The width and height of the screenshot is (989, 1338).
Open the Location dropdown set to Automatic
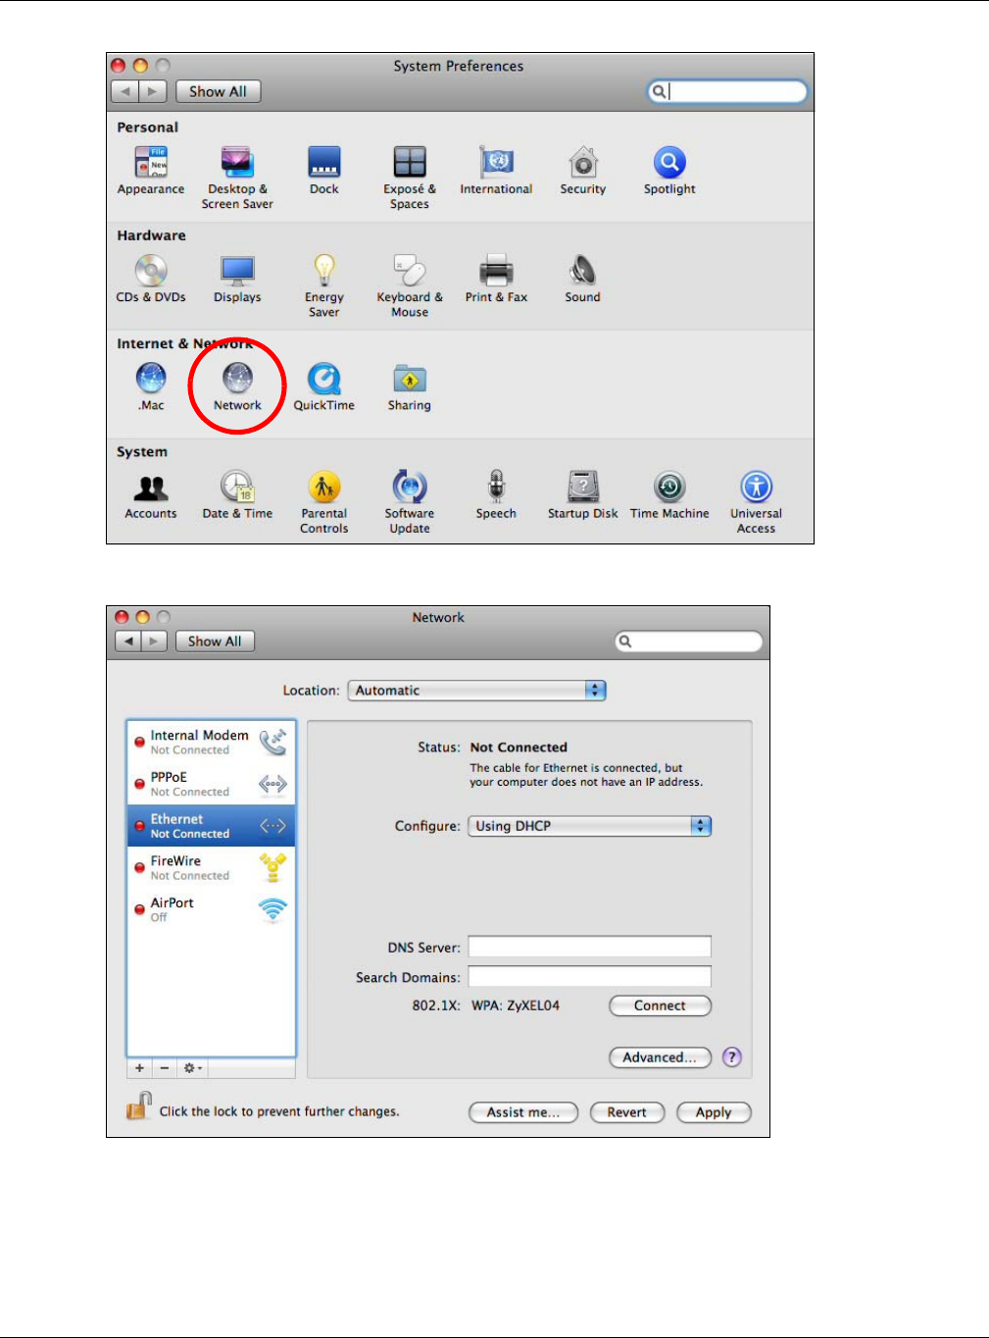coord(477,691)
